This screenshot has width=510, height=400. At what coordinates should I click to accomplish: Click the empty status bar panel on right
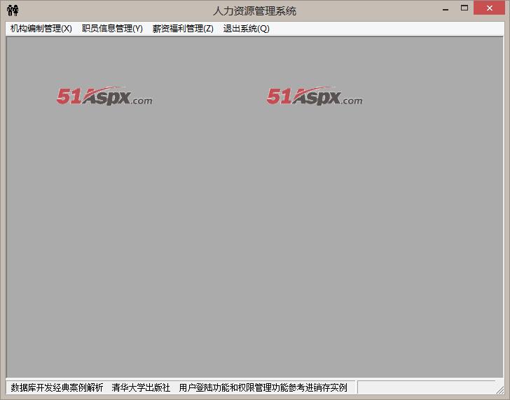[426, 387]
